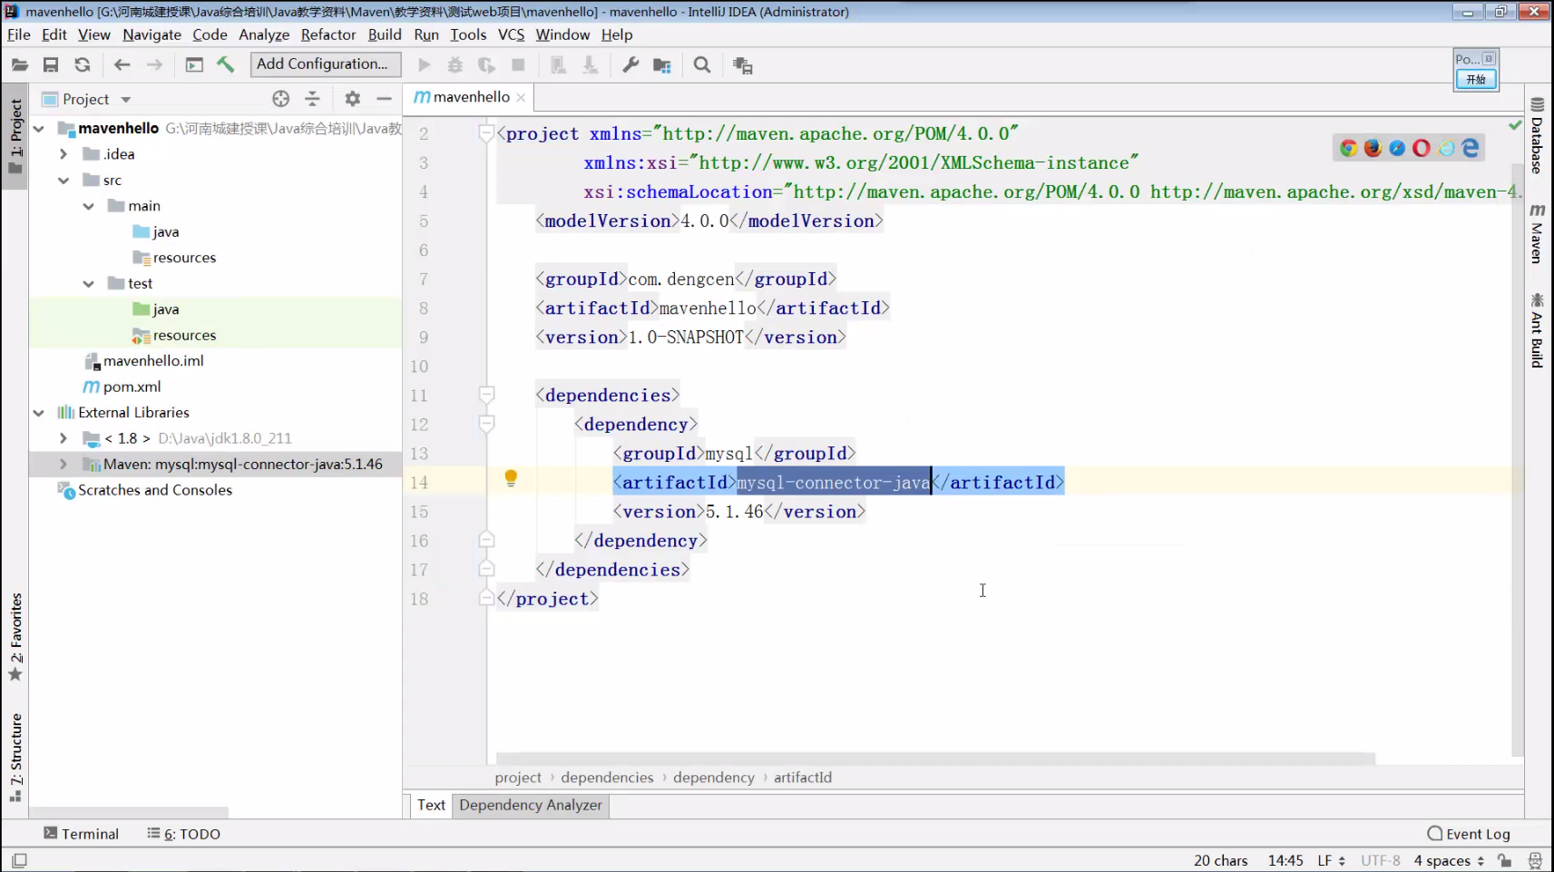Toggle the 2: Favorites tool window stripe
1554x872 pixels.
(x=15, y=636)
